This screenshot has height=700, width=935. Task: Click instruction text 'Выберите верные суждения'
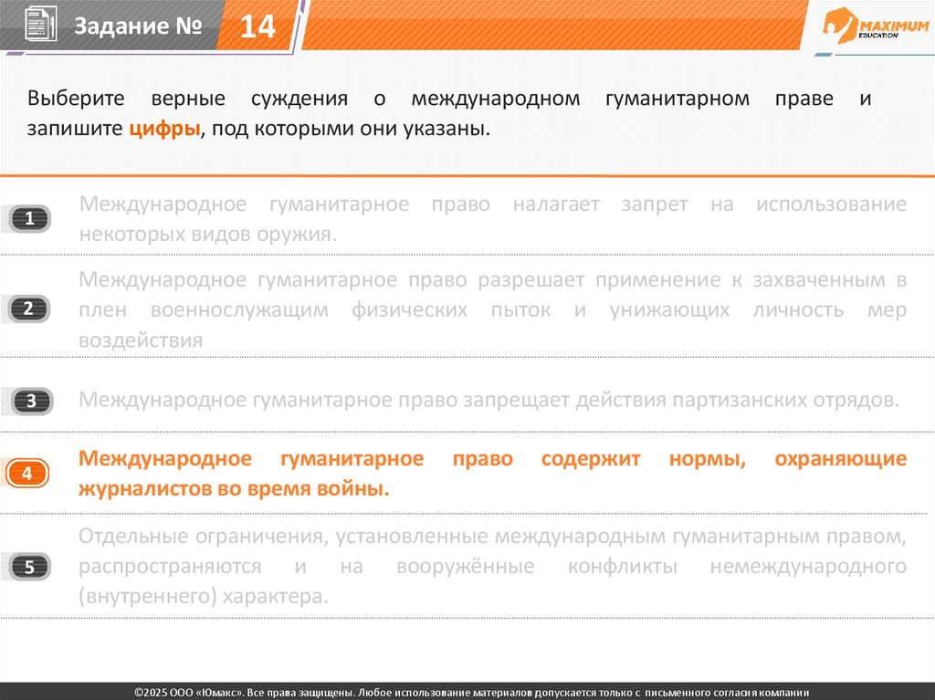pyautogui.click(x=188, y=98)
